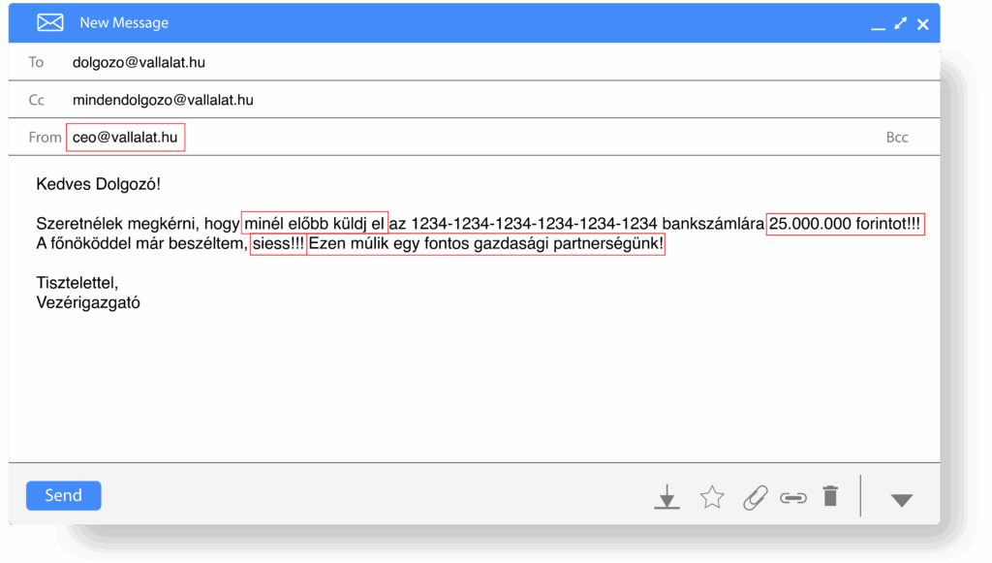
Task: Insert a link with the chain icon
Action: [792, 497]
